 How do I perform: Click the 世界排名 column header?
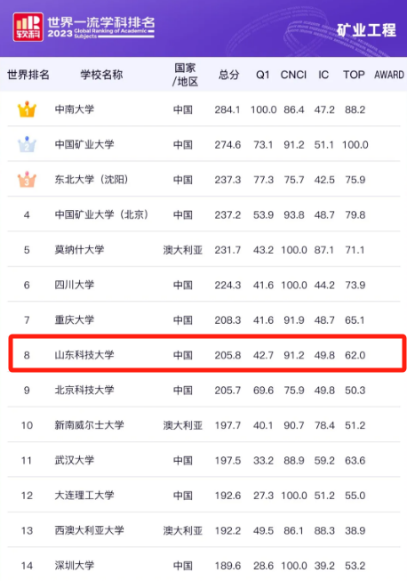(x=28, y=75)
